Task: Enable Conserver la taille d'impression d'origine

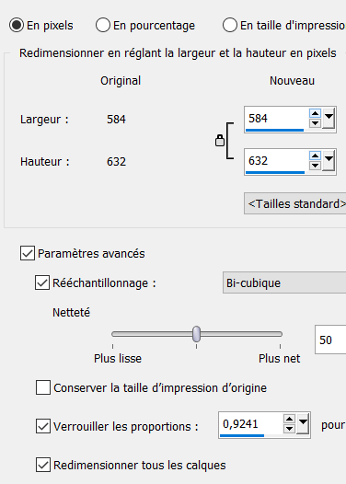Action: pos(43,387)
